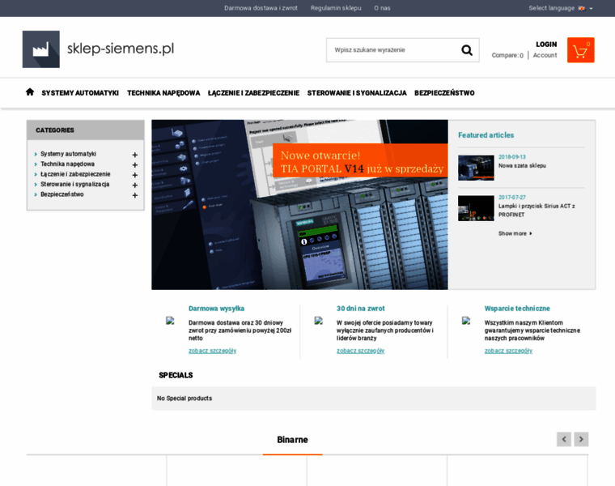The width and height of the screenshot is (615, 486).
Task: Click the TIA PORTAL V14 banner
Action: coord(299,205)
